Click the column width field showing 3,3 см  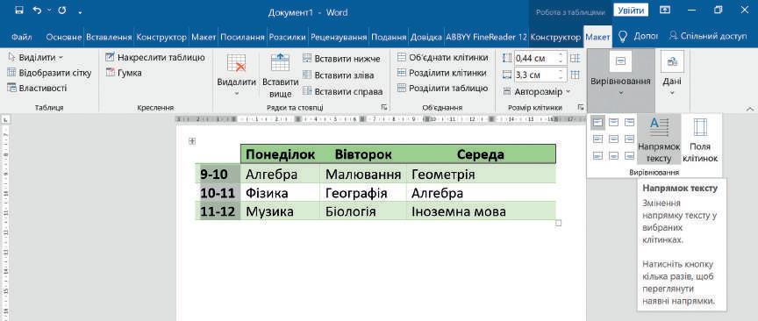[536, 75]
